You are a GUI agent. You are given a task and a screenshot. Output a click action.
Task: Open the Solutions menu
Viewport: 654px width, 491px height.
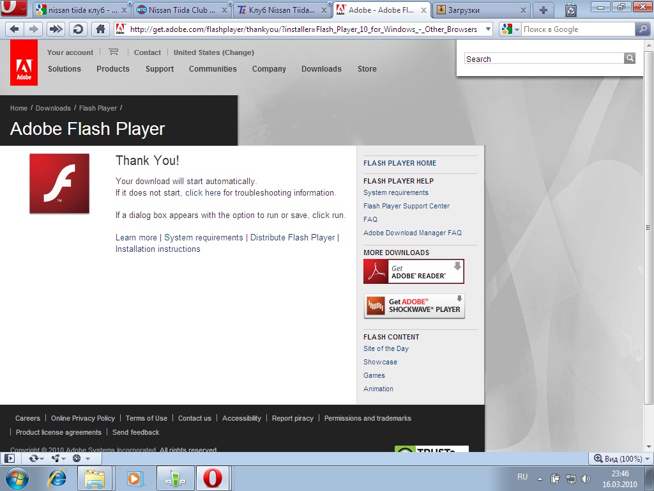click(x=65, y=69)
